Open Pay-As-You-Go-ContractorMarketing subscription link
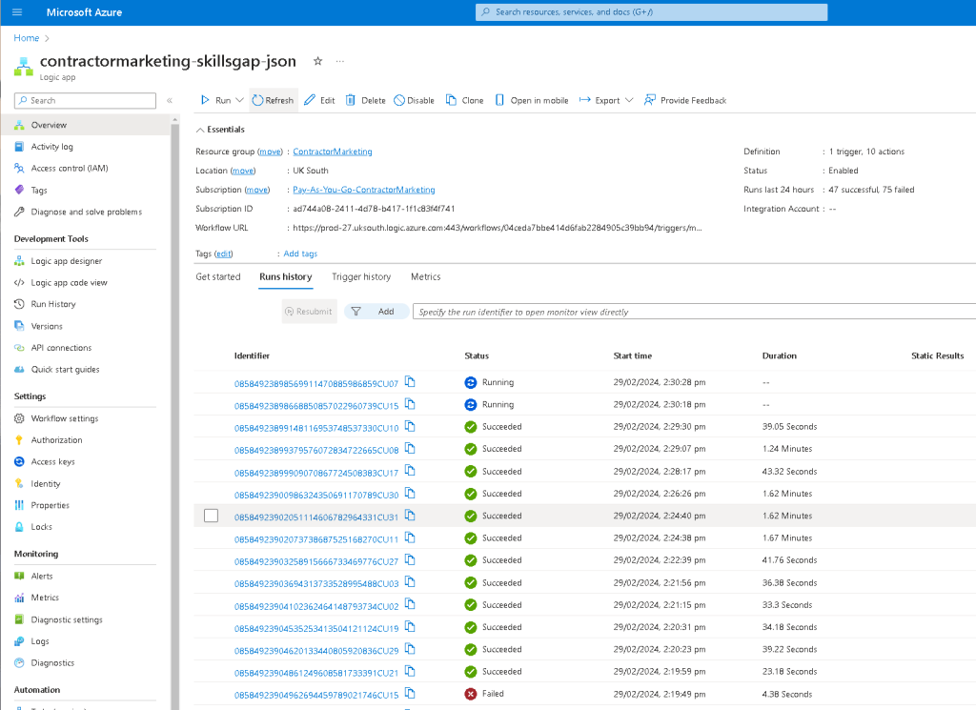976x710 pixels. pyautogui.click(x=363, y=190)
